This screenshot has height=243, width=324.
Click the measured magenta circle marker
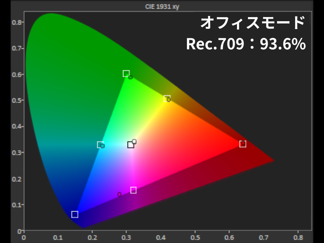(x=119, y=195)
